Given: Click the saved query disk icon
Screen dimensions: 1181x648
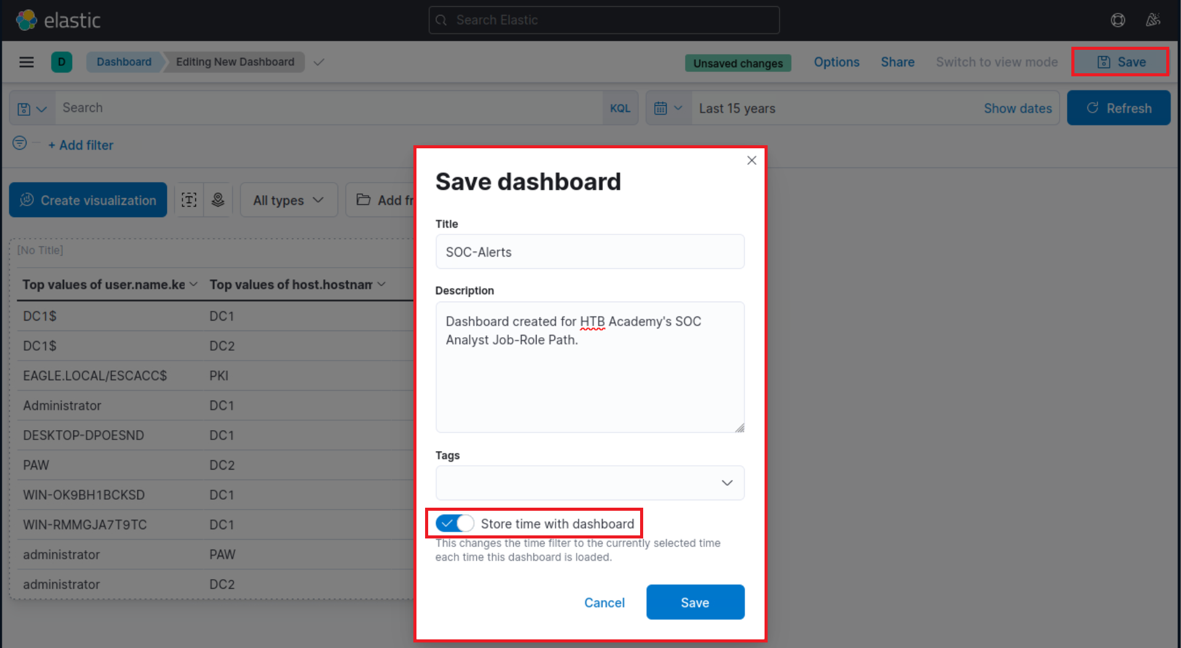Looking at the screenshot, I should (23, 108).
